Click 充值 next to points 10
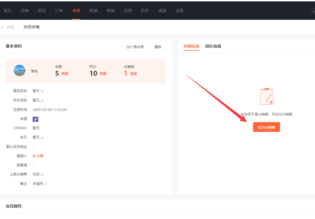Viewport: 315px width, 219px height. 103,74
